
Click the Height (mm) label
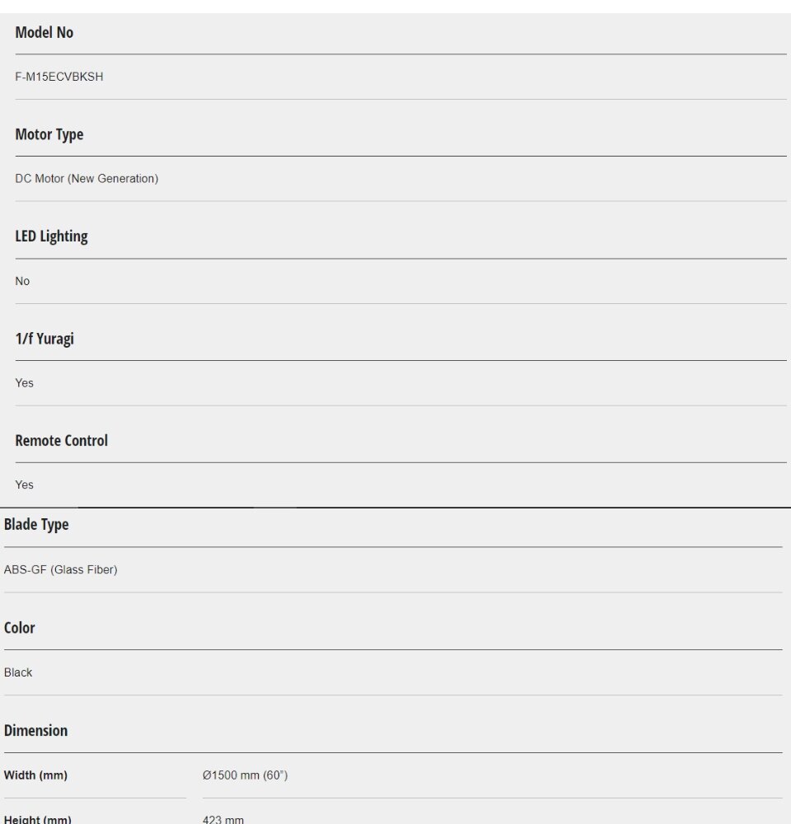click(38, 819)
